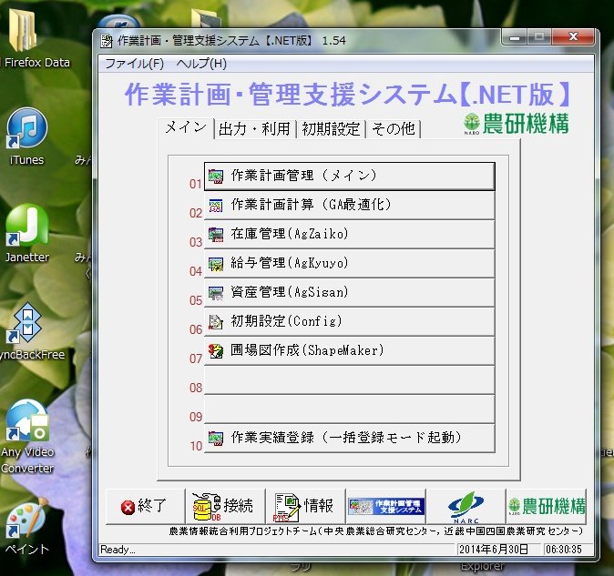Open the ファイル(F) menu

(x=134, y=64)
